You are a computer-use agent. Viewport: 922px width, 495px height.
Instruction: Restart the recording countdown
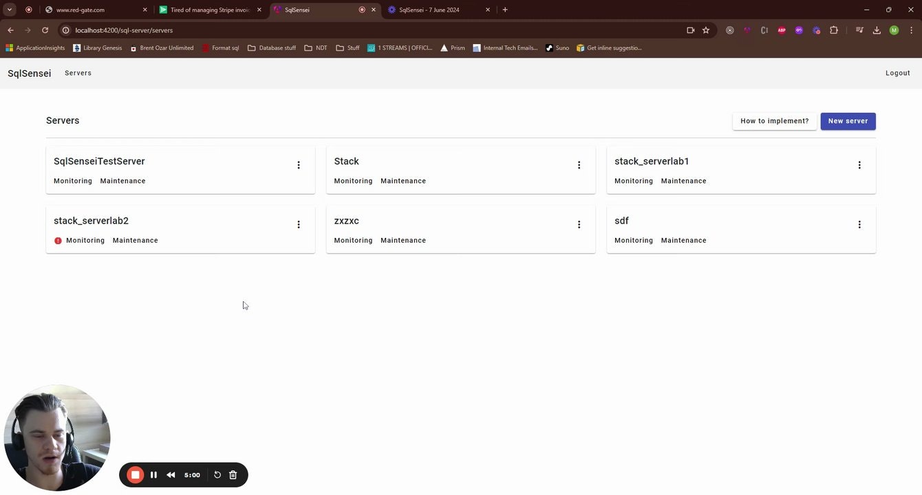217,474
